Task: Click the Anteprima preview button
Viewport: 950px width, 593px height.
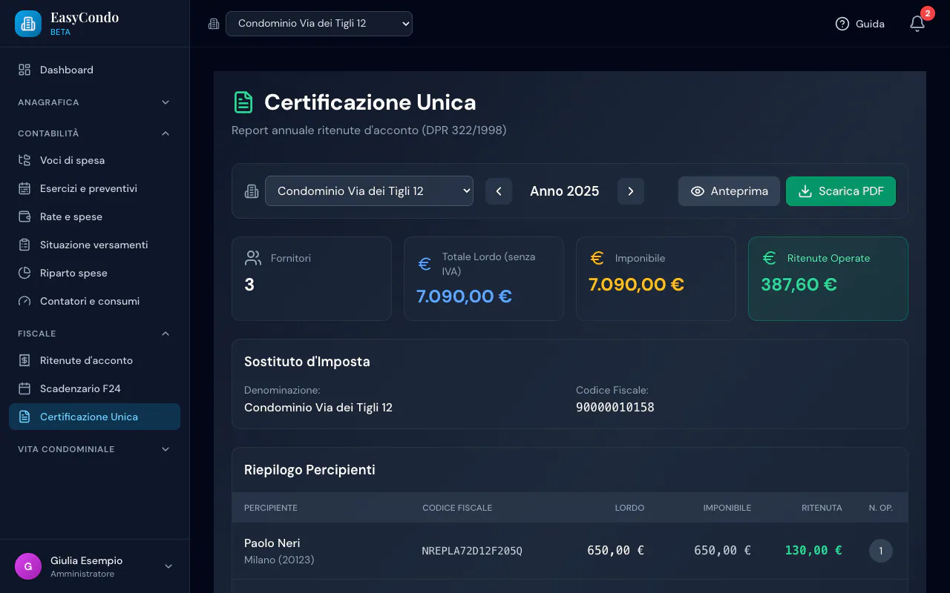Action: pyautogui.click(x=729, y=191)
